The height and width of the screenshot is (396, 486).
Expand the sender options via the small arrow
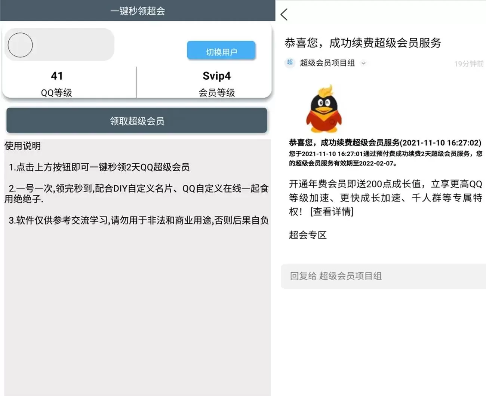click(364, 64)
